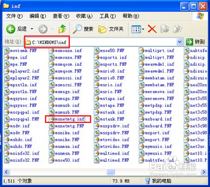Click file name mwmbatam.inf
This screenshot has height=187, width=210.
[x=160, y=78]
